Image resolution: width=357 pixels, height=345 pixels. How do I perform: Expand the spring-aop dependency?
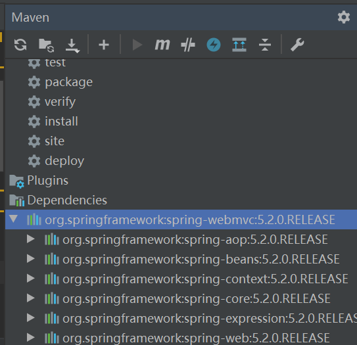pos(30,239)
